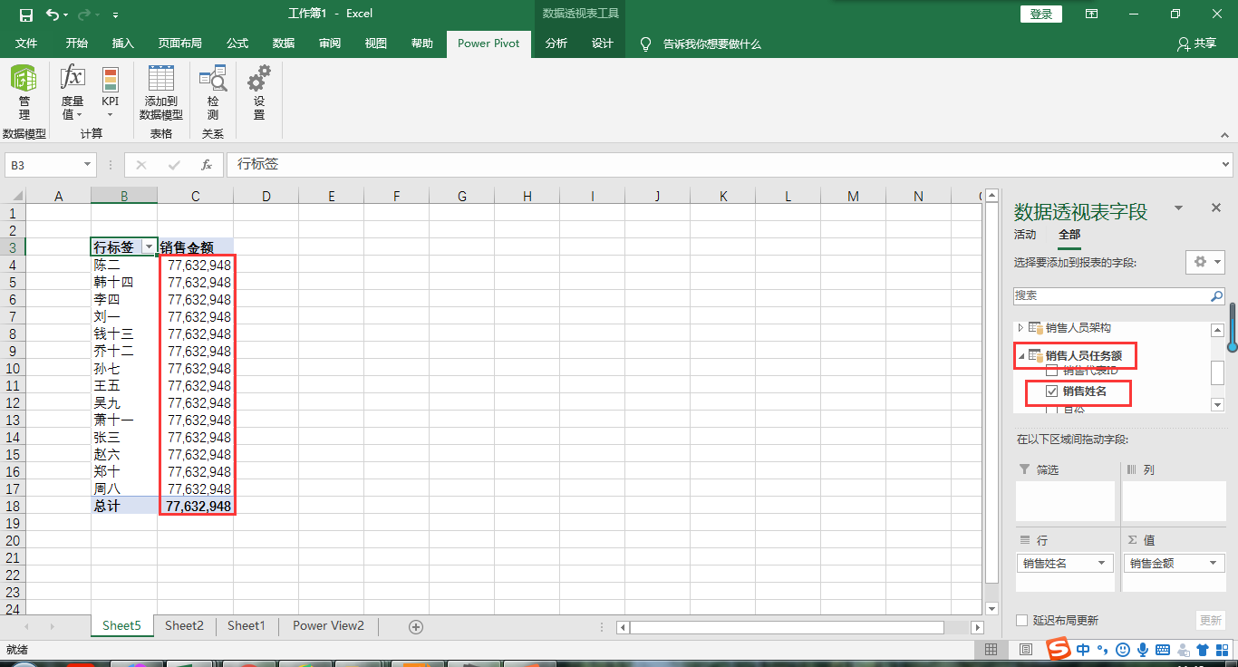This screenshot has height=667, width=1238.
Task: Open the 文件 menu tab
Action: coord(26,43)
